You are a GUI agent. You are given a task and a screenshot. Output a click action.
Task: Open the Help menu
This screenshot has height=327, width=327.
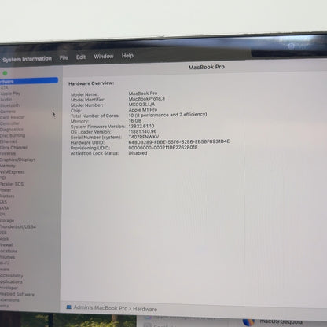point(127,56)
